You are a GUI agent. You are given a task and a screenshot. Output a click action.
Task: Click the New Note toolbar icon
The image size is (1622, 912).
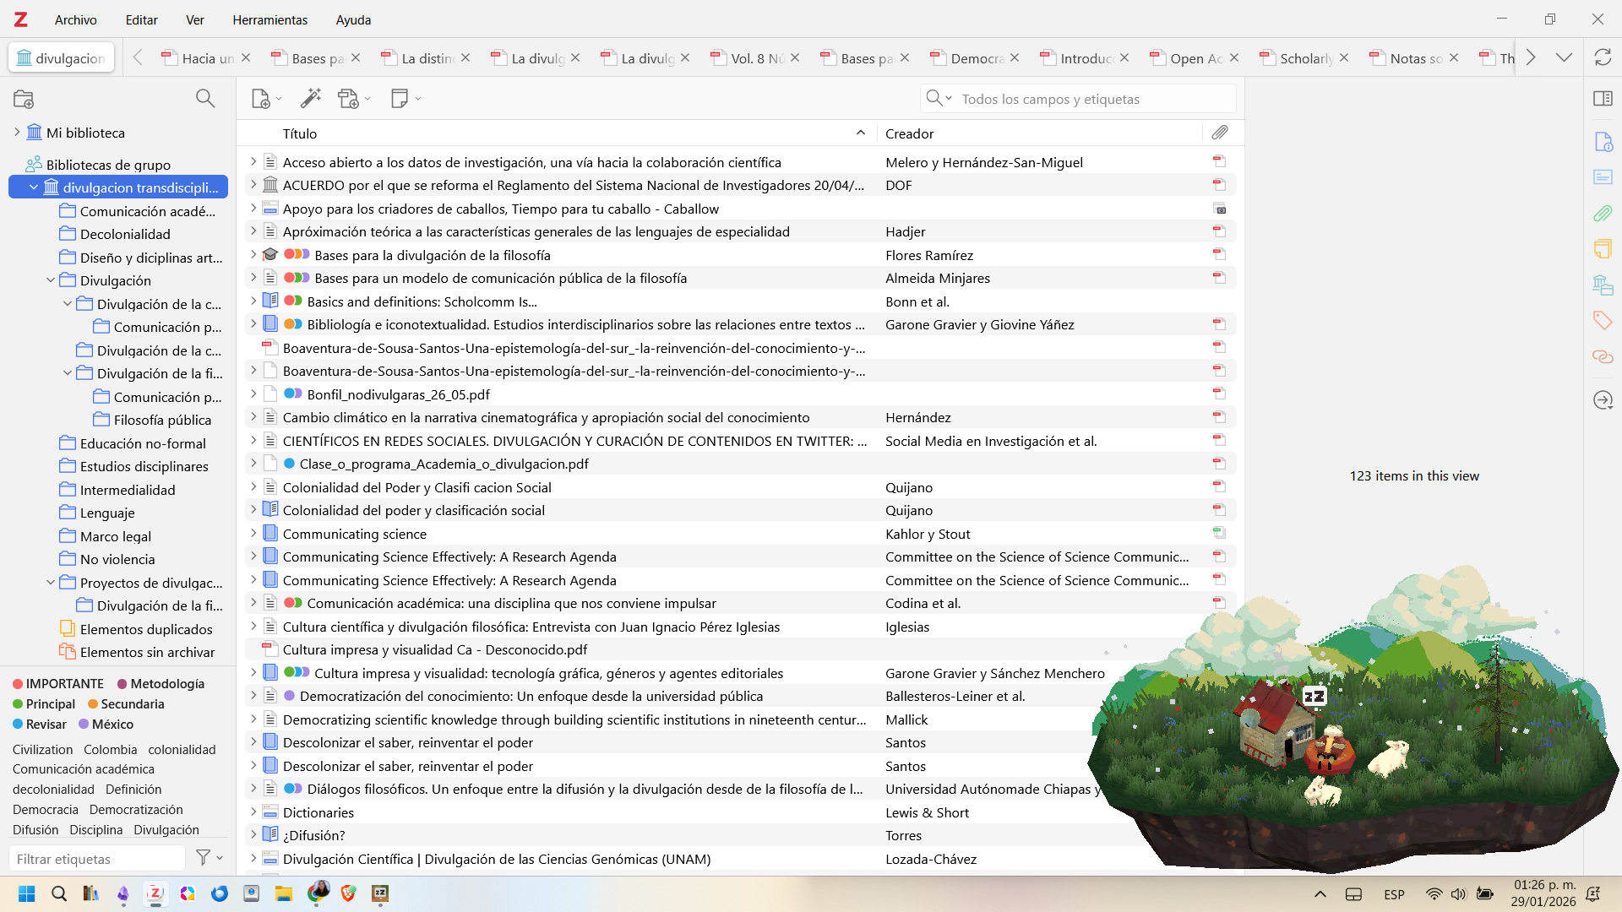(x=400, y=99)
